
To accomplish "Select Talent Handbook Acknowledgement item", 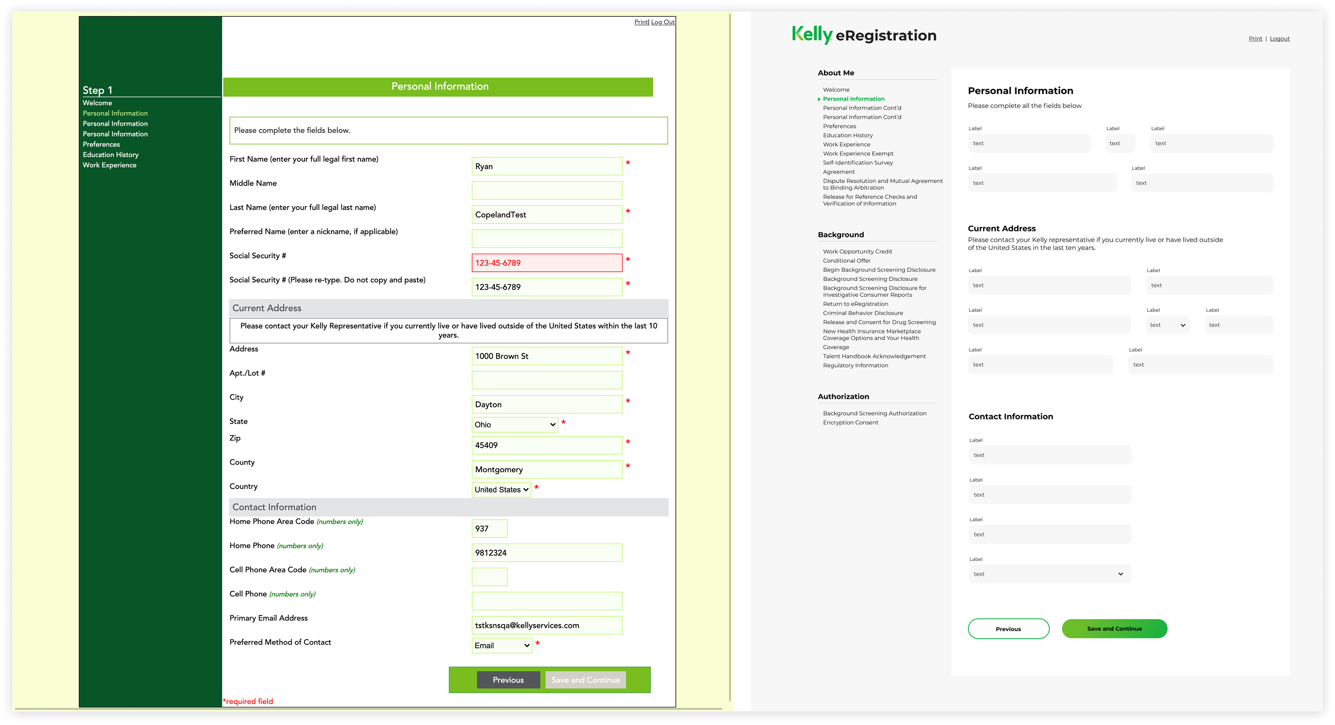I will point(874,357).
